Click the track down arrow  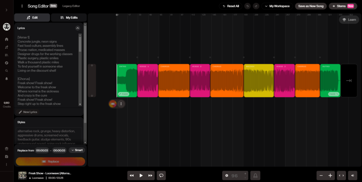[x=92, y=95]
